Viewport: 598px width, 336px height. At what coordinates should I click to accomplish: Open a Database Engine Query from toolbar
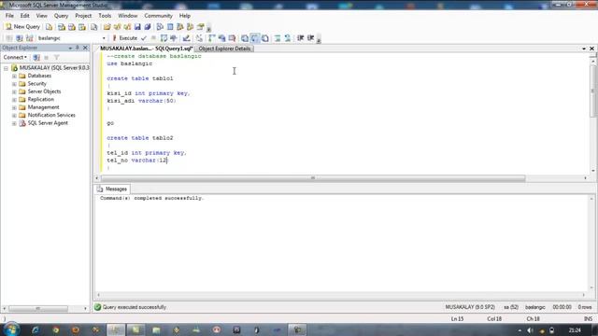coord(50,27)
